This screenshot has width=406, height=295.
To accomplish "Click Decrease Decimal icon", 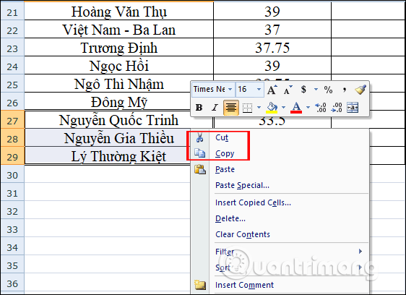I will (x=337, y=107).
